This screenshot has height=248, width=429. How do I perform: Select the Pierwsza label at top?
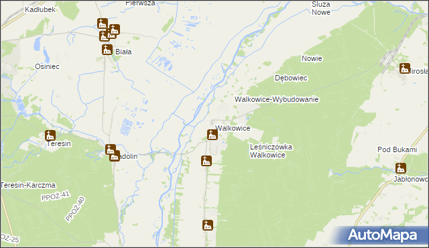tap(140, 3)
